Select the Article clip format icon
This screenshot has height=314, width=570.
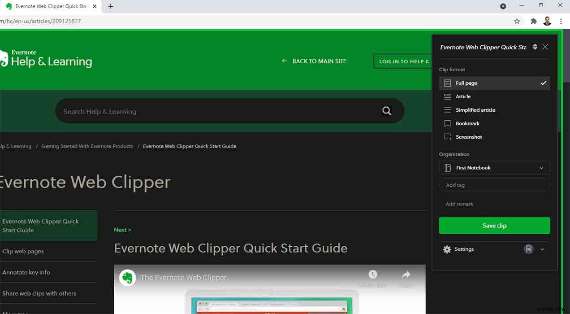(x=448, y=96)
